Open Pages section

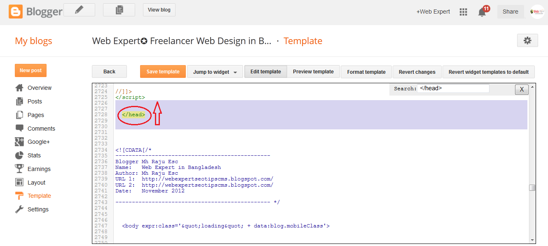(x=36, y=115)
